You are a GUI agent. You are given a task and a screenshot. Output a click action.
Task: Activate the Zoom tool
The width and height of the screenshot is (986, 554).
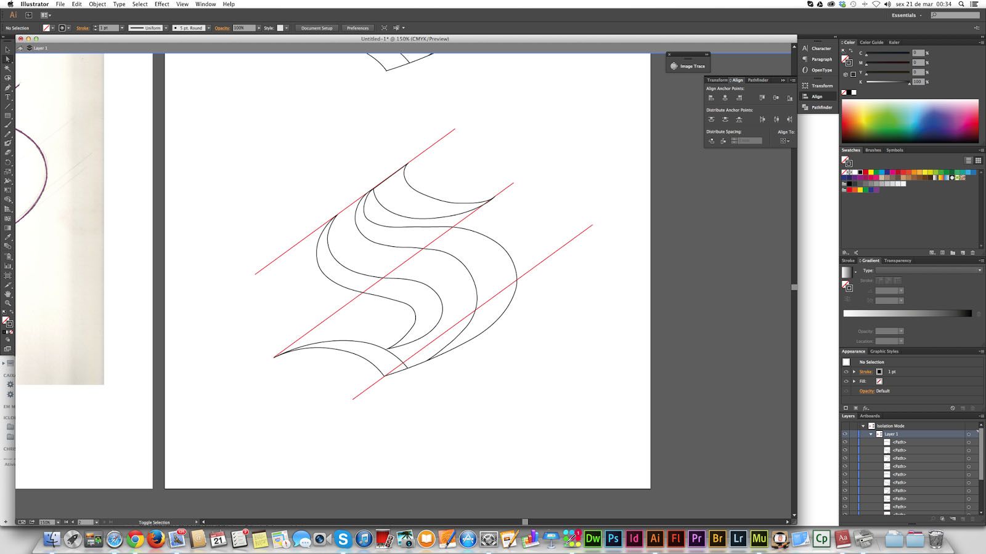click(x=8, y=303)
